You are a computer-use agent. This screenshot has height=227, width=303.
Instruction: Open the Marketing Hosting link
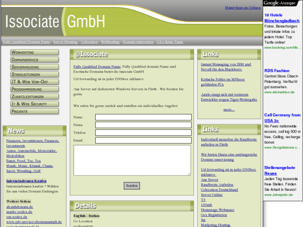(x=215, y=225)
